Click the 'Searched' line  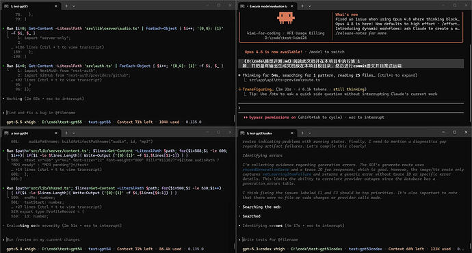[x=251, y=216]
